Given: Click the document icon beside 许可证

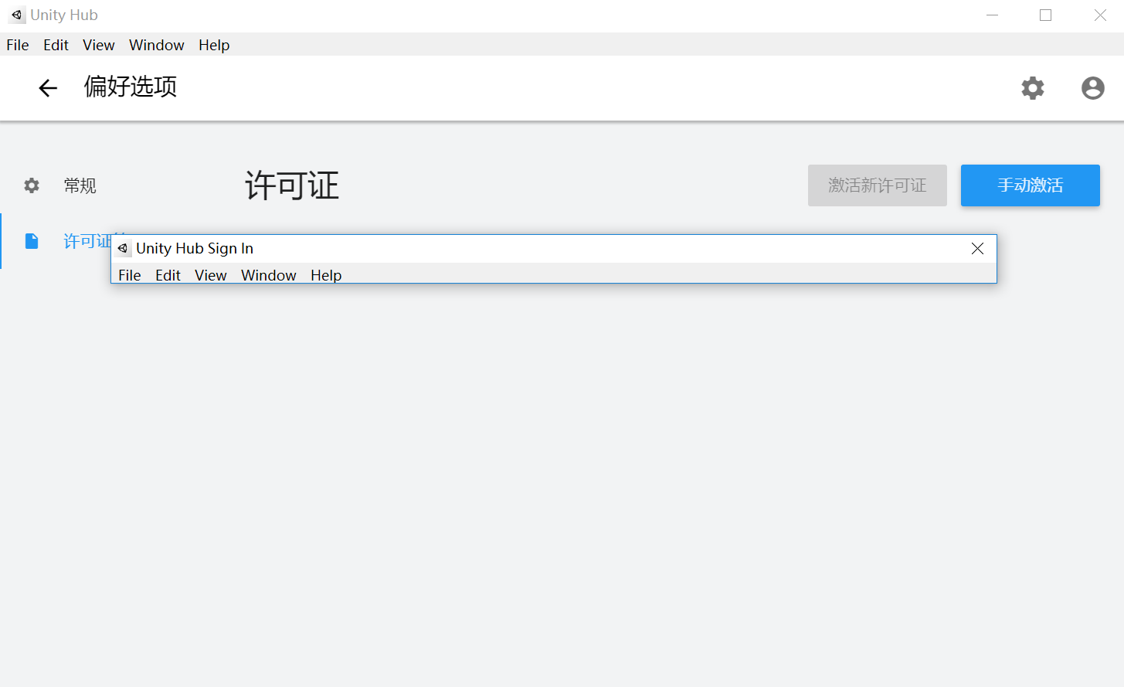Looking at the screenshot, I should (32, 241).
